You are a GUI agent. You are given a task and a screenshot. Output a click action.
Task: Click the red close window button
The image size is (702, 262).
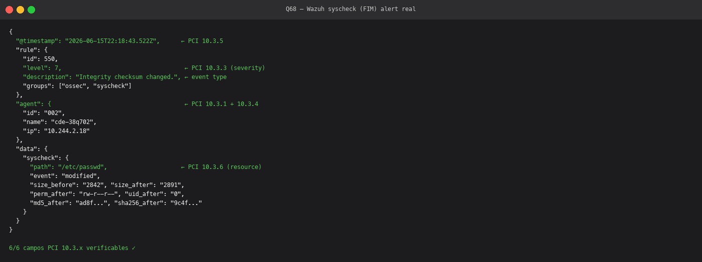point(10,9)
